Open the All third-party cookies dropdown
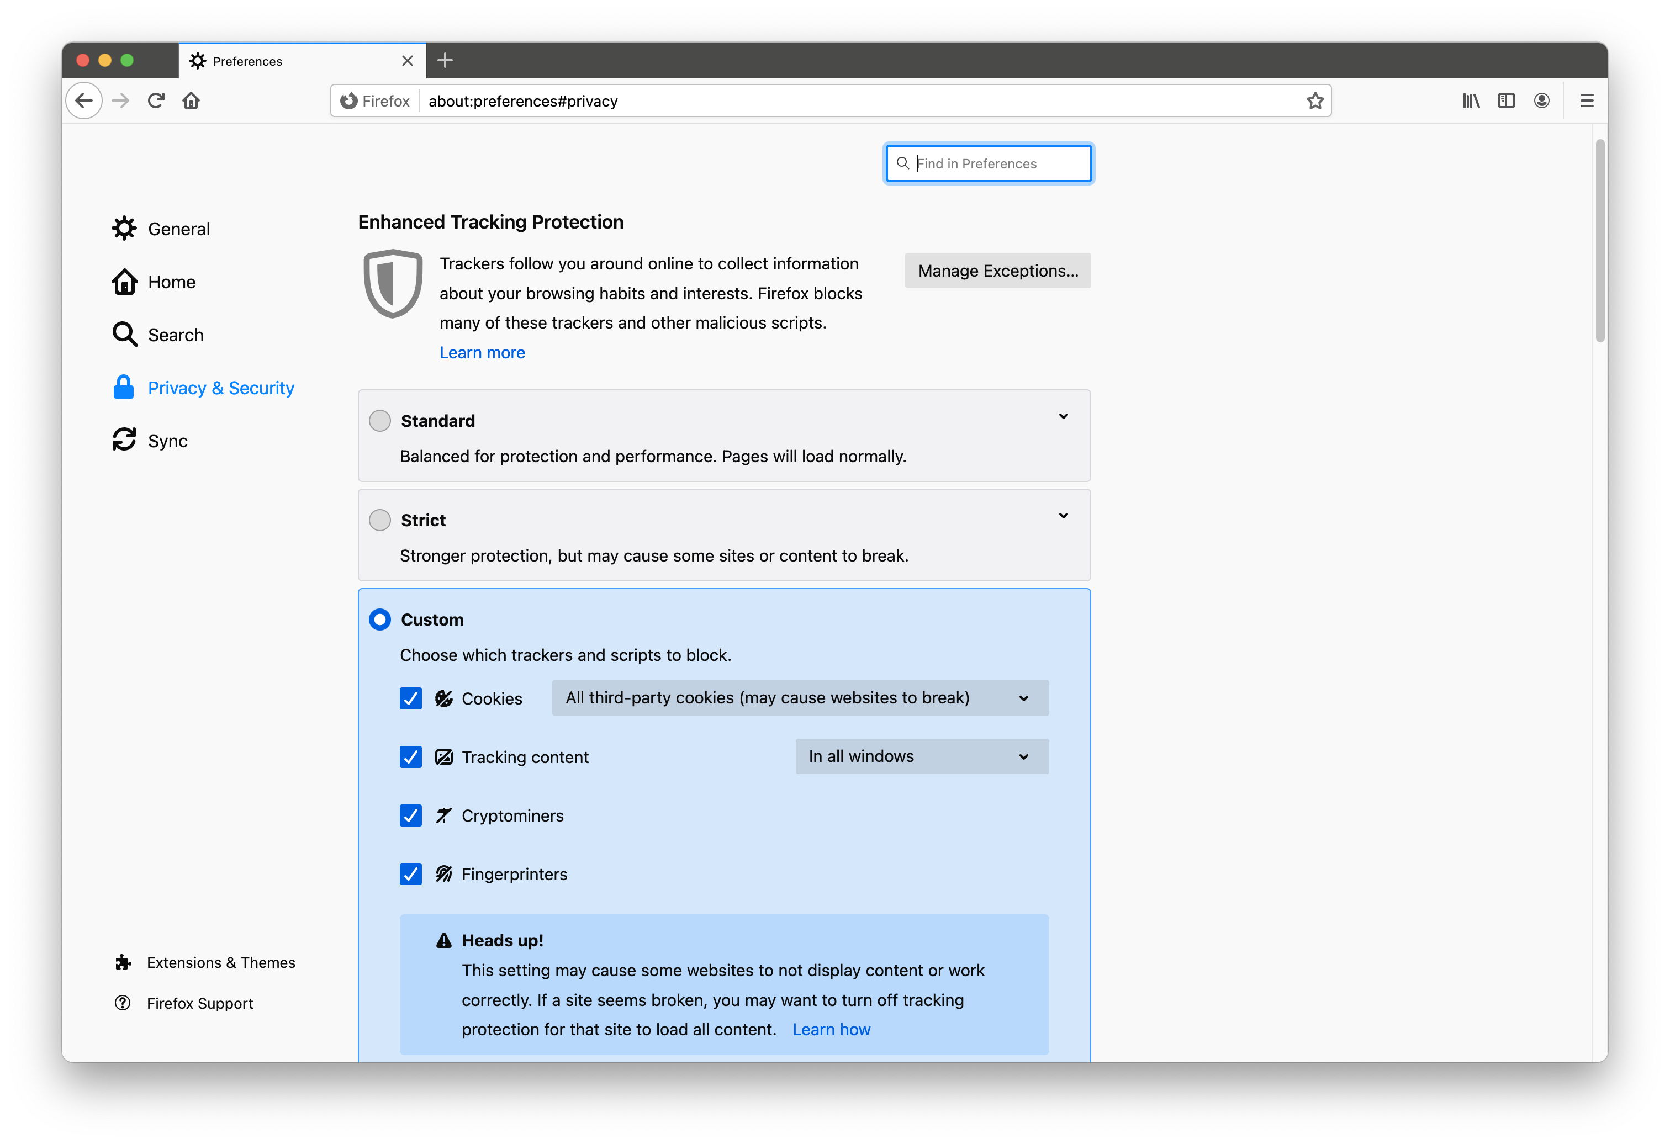The width and height of the screenshot is (1670, 1144). (800, 697)
